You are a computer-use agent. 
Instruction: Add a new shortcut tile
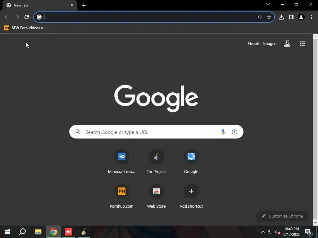coord(191,196)
